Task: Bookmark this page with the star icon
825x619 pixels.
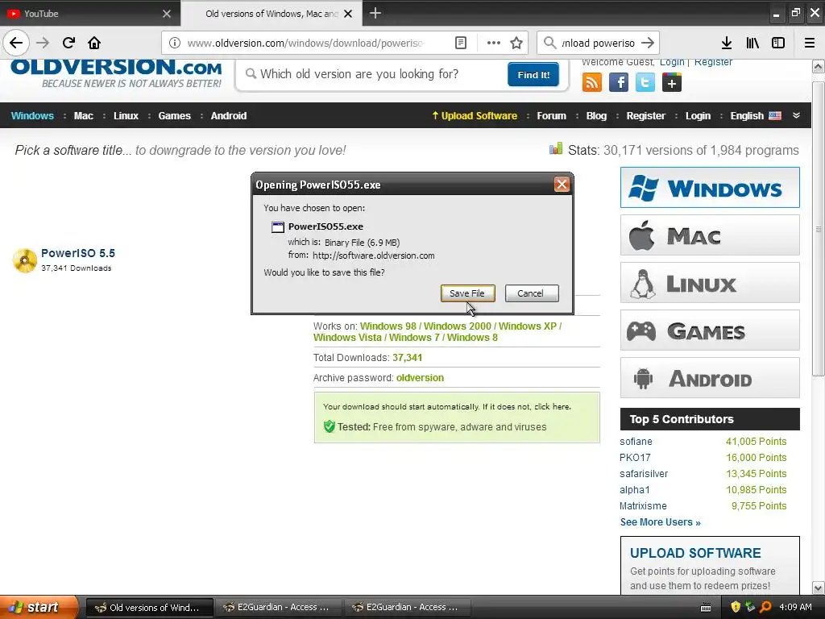Action: (x=516, y=43)
